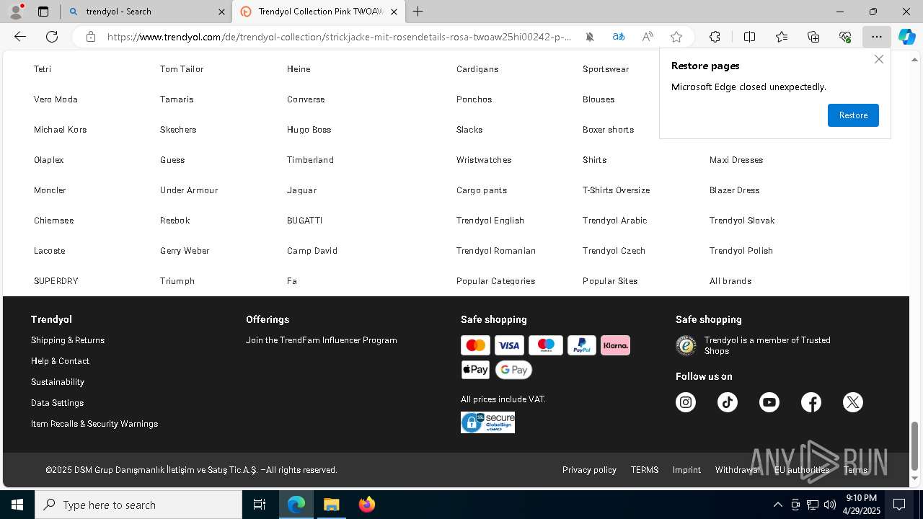923x519 pixels.
Task: View site information lock icon
Action: pyautogui.click(x=91, y=37)
